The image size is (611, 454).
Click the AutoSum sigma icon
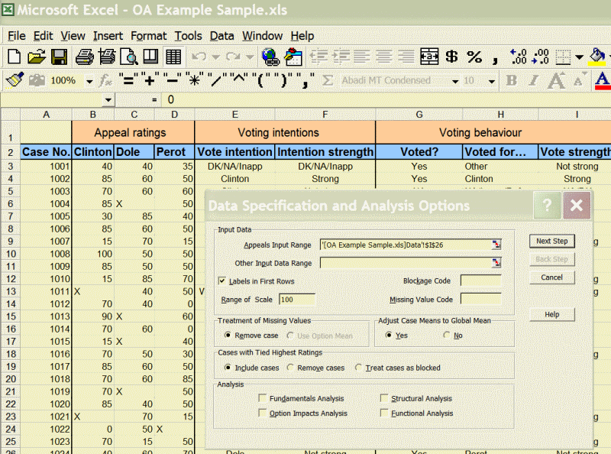(328, 80)
